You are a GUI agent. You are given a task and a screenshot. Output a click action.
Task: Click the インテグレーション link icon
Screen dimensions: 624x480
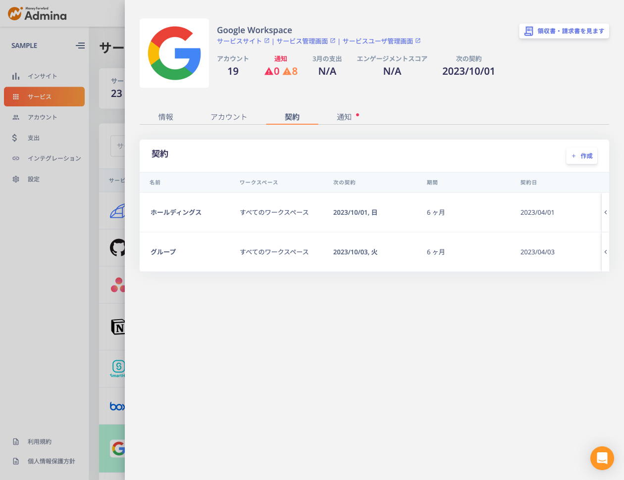pyautogui.click(x=16, y=158)
